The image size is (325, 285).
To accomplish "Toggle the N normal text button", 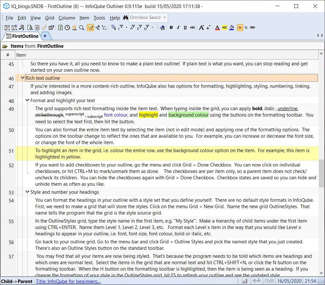I will pos(246,28).
